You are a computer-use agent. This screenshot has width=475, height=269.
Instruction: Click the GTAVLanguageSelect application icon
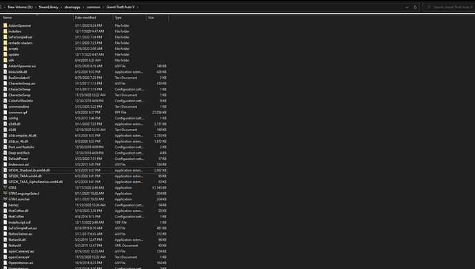point(5,194)
